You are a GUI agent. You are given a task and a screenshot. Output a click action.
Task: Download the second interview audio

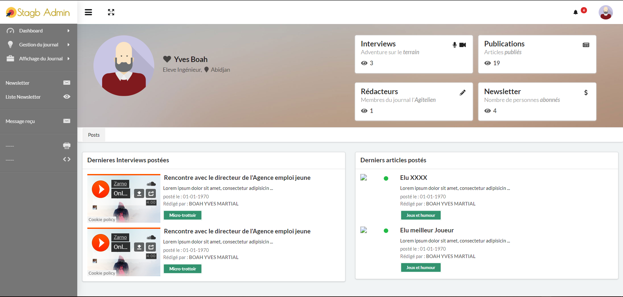(x=139, y=247)
